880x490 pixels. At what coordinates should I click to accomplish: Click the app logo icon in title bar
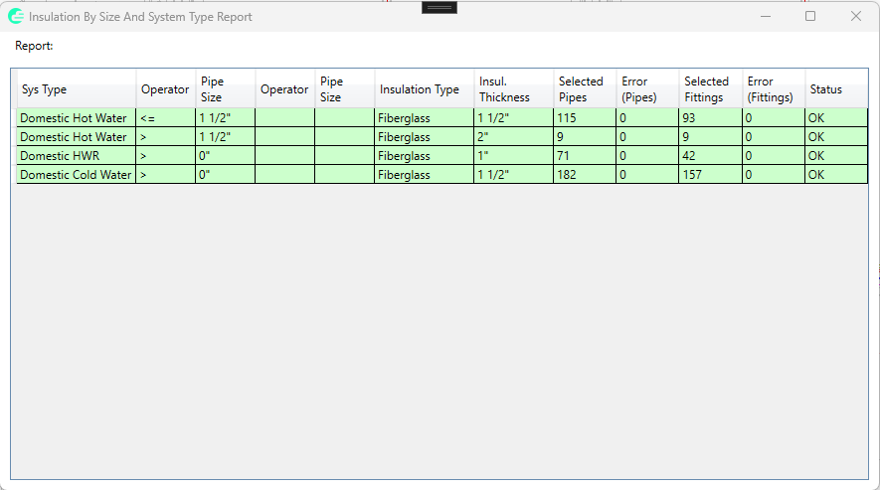click(x=16, y=16)
